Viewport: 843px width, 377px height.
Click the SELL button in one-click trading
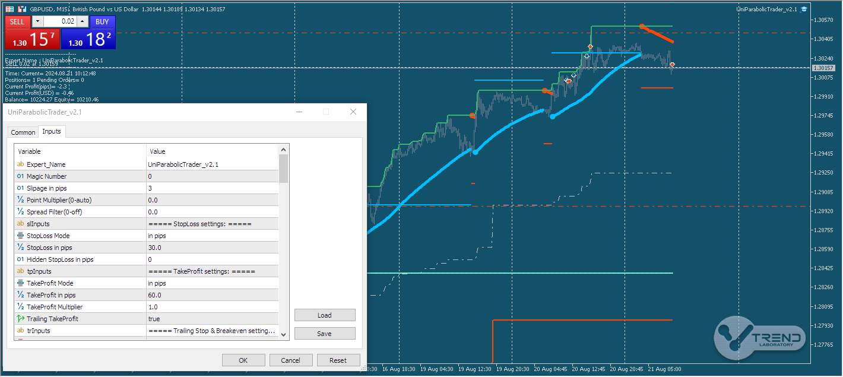click(17, 22)
